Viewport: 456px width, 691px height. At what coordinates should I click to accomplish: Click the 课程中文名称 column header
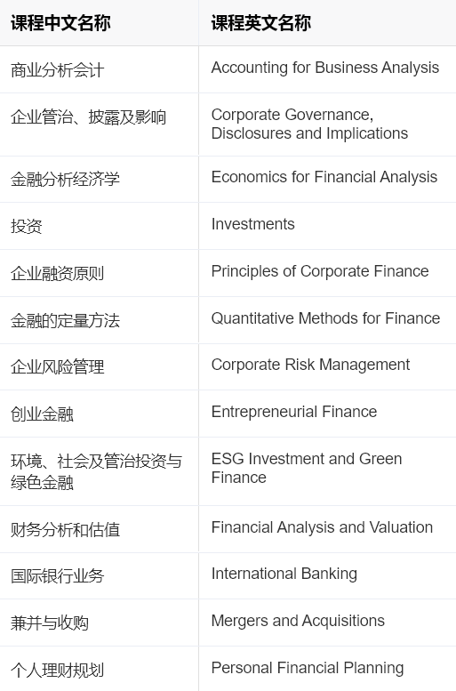[x=60, y=23]
